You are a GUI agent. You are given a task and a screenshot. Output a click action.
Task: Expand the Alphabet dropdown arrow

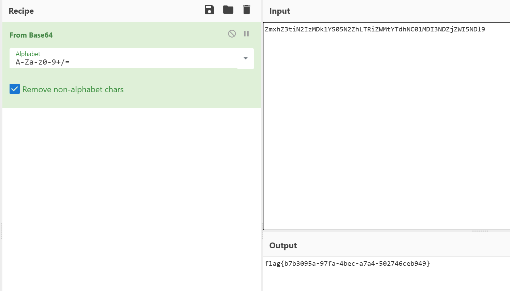coord(246,58)
